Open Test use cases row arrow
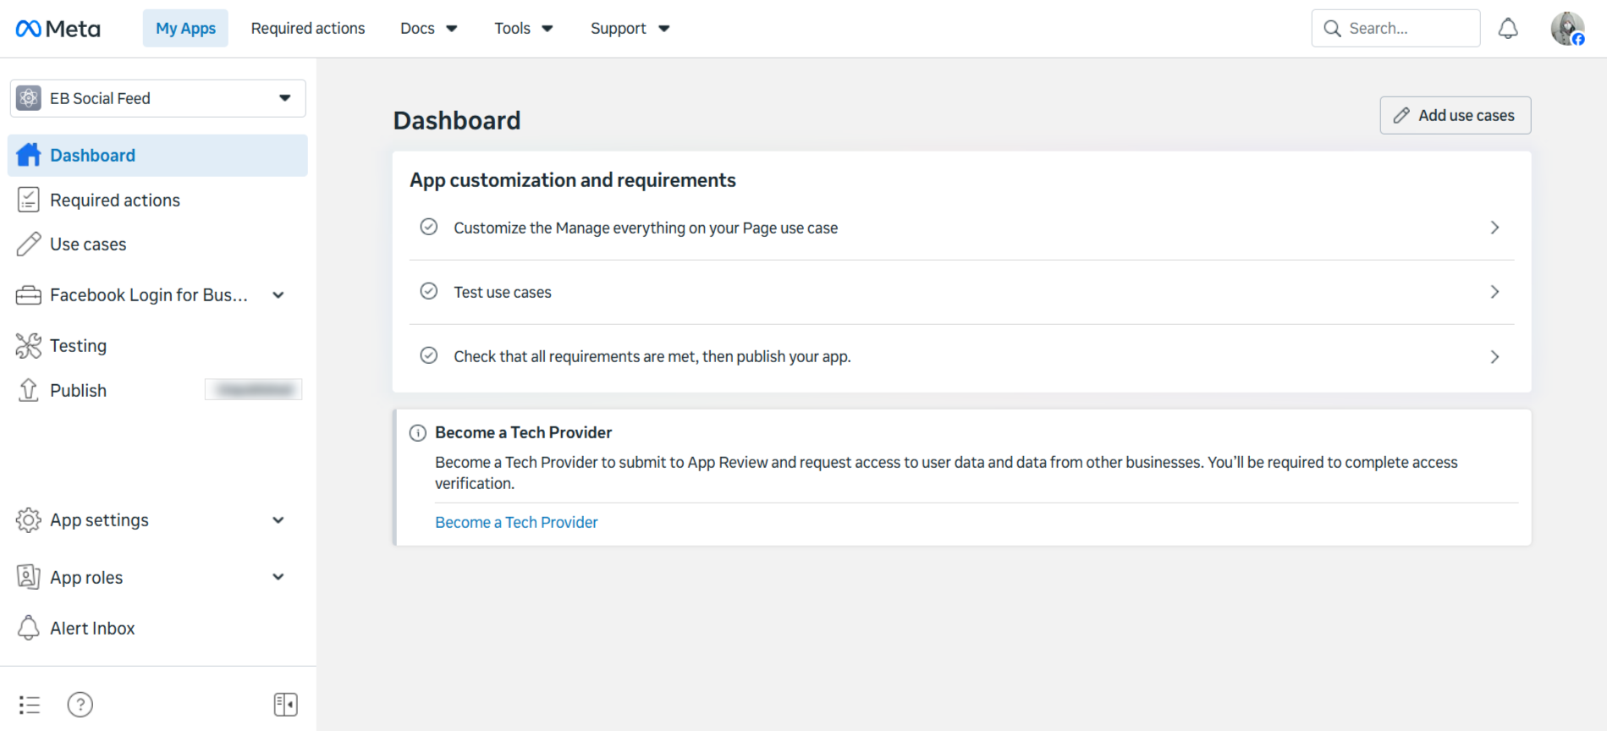The height and width of the screenshot is (731, 1607). click(x=1494, y=292)
